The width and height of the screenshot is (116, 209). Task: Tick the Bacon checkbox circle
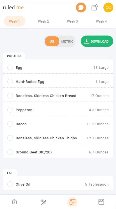point(10,124)
